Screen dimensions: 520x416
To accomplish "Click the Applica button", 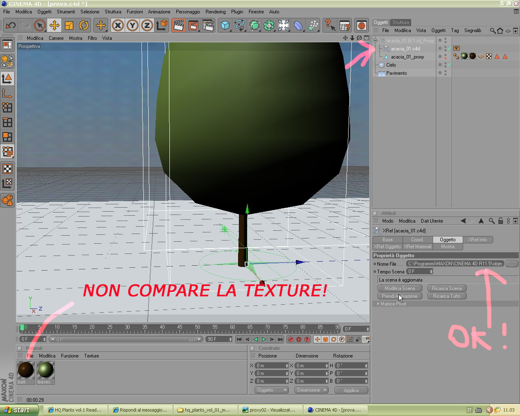I will (x=351, y=390).
